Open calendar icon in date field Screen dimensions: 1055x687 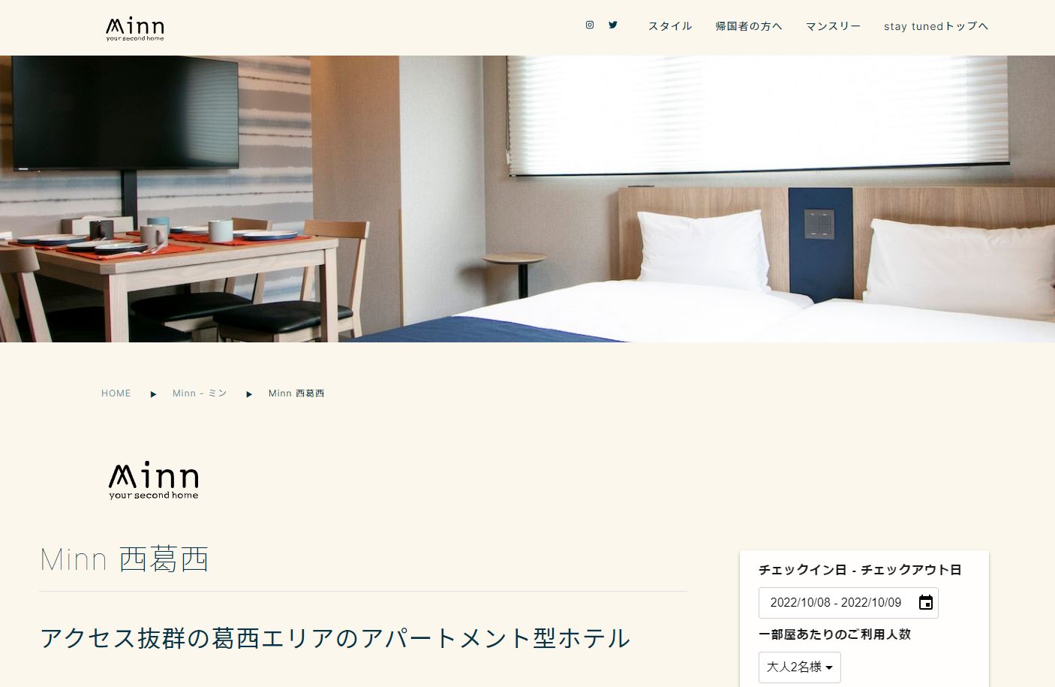[x=926, y=602]
